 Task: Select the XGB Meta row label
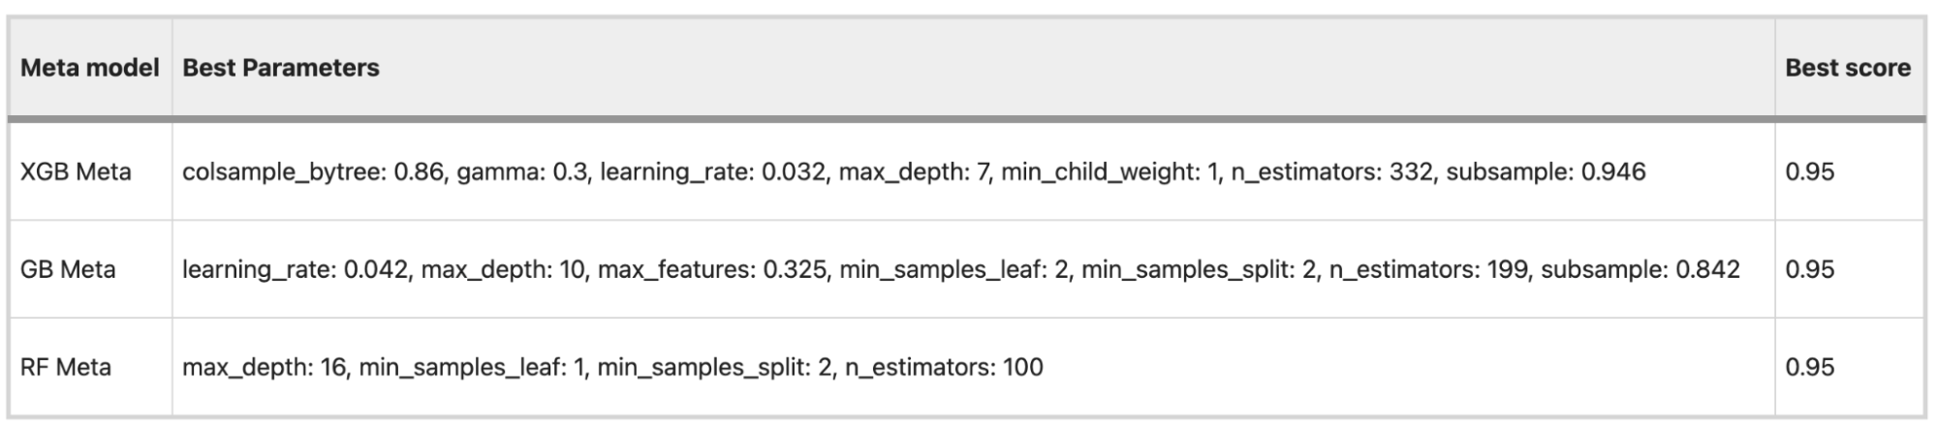[x=76, y=172]
